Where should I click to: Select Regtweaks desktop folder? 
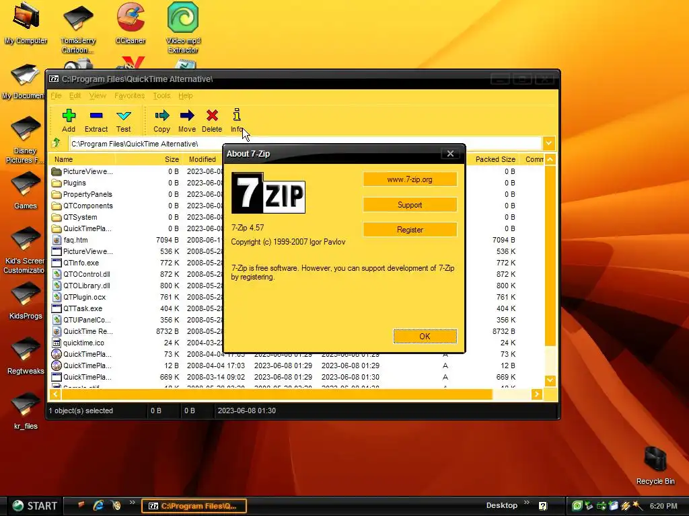[26, 355]
